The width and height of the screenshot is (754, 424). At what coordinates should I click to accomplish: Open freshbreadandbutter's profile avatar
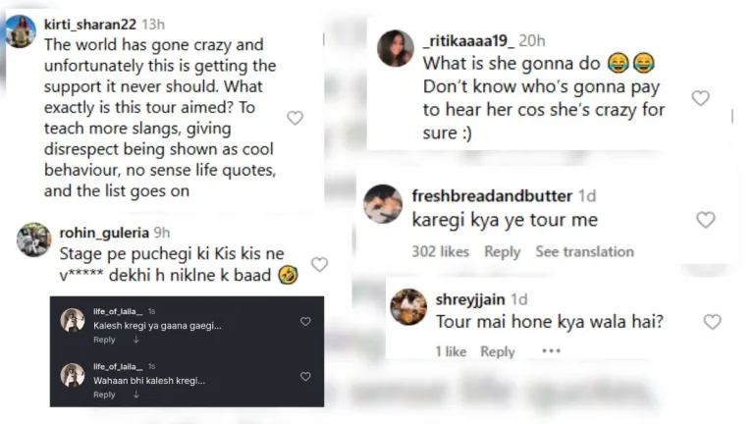tap(383, 204)
